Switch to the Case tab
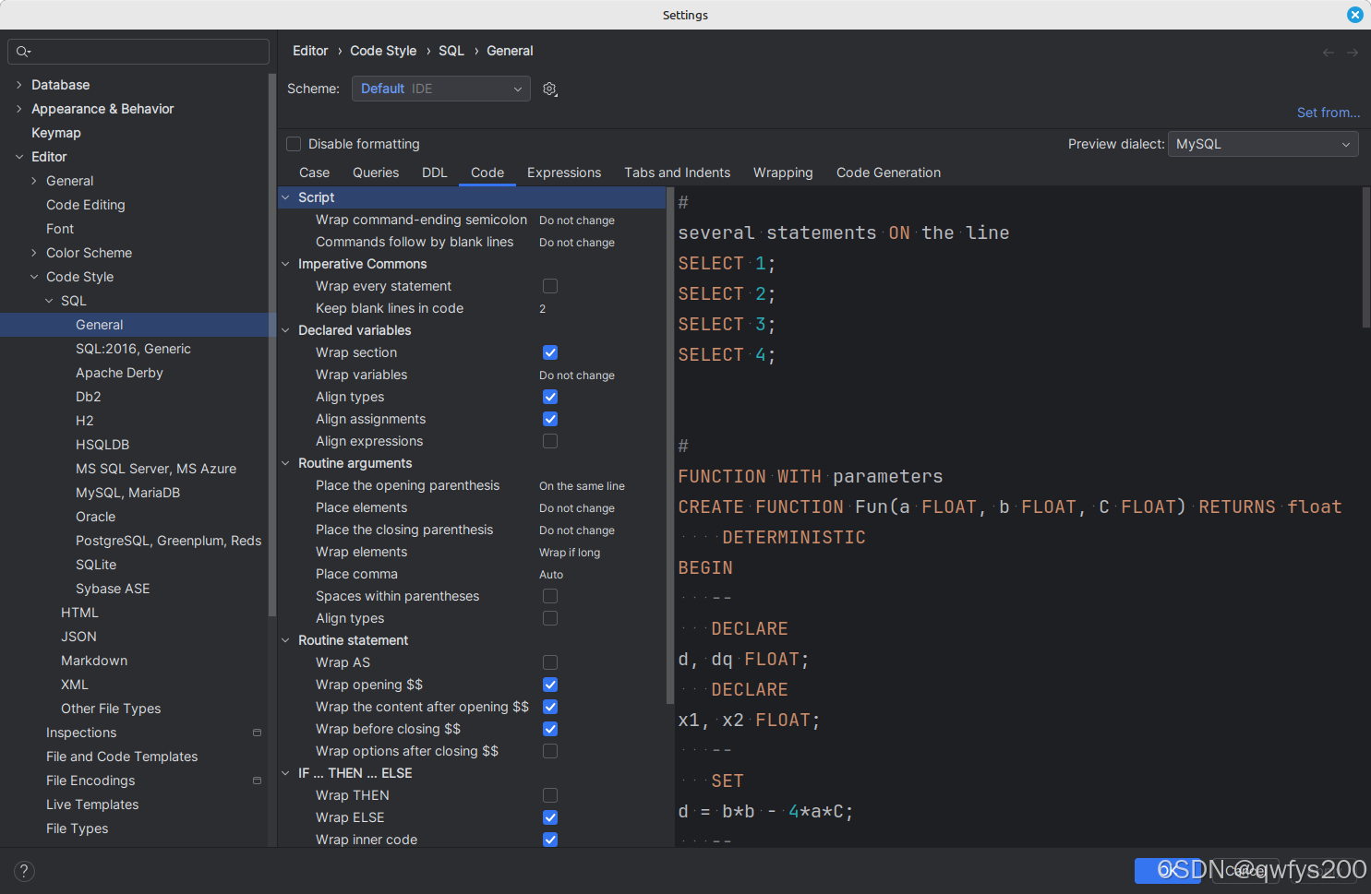This screenshot has width=1371, height=894. 314,173
